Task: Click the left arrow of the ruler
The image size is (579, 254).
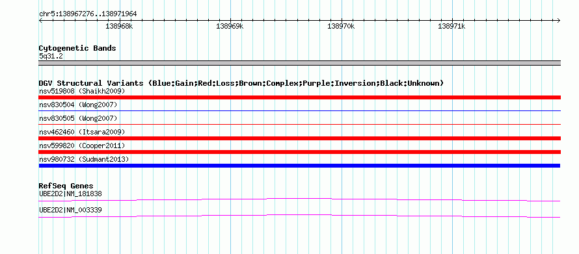Action: click(40, 20)
